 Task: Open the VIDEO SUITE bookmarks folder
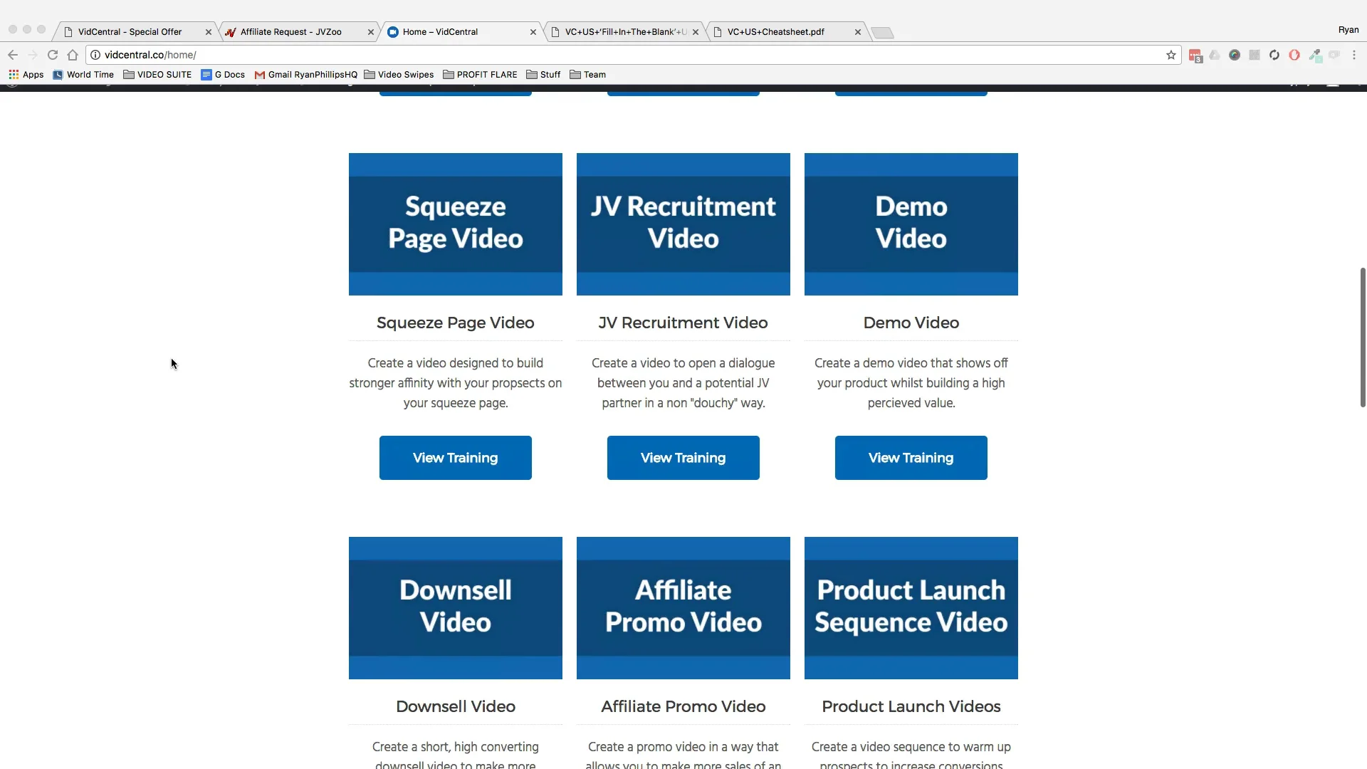click(x=157, y=74)
